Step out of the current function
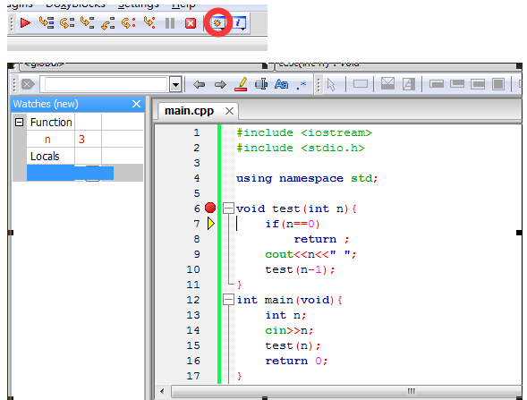The image size is (527, 400). point(108,23)
